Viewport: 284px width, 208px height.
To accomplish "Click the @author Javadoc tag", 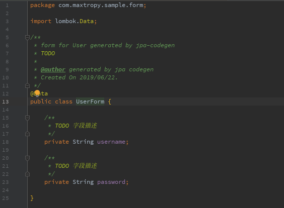I will 53,69.
